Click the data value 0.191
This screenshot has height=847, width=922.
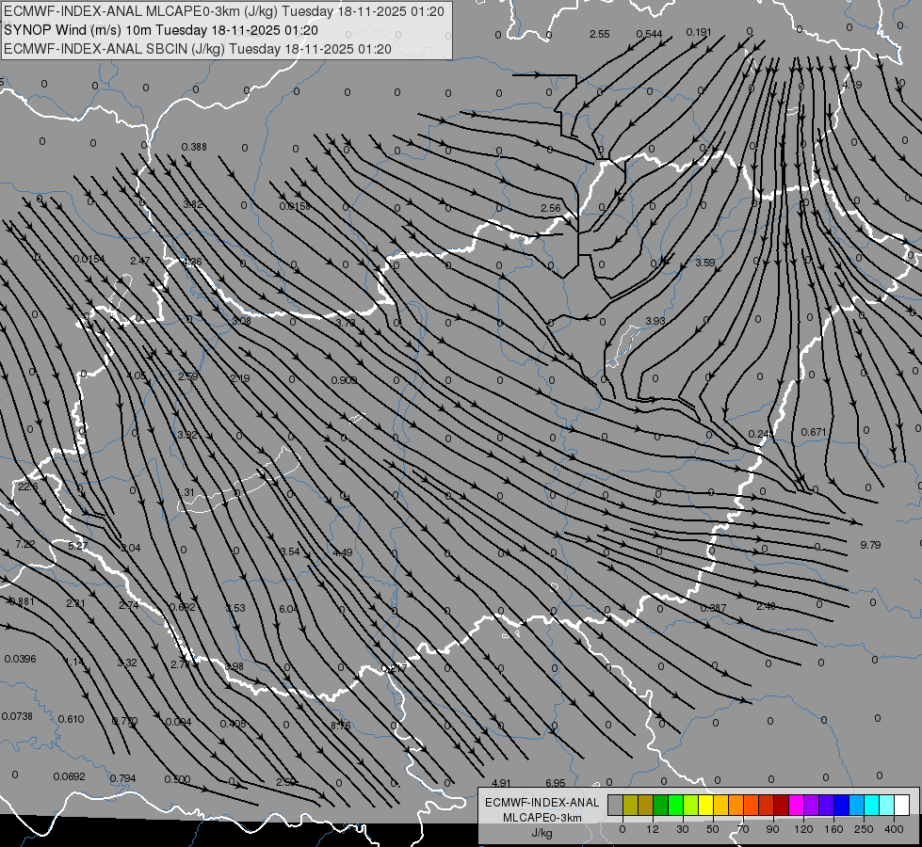(699, 32)
